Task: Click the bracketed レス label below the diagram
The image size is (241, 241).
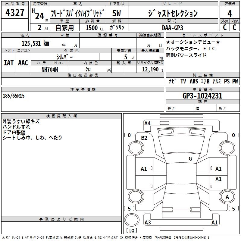Action: (131, 230)
